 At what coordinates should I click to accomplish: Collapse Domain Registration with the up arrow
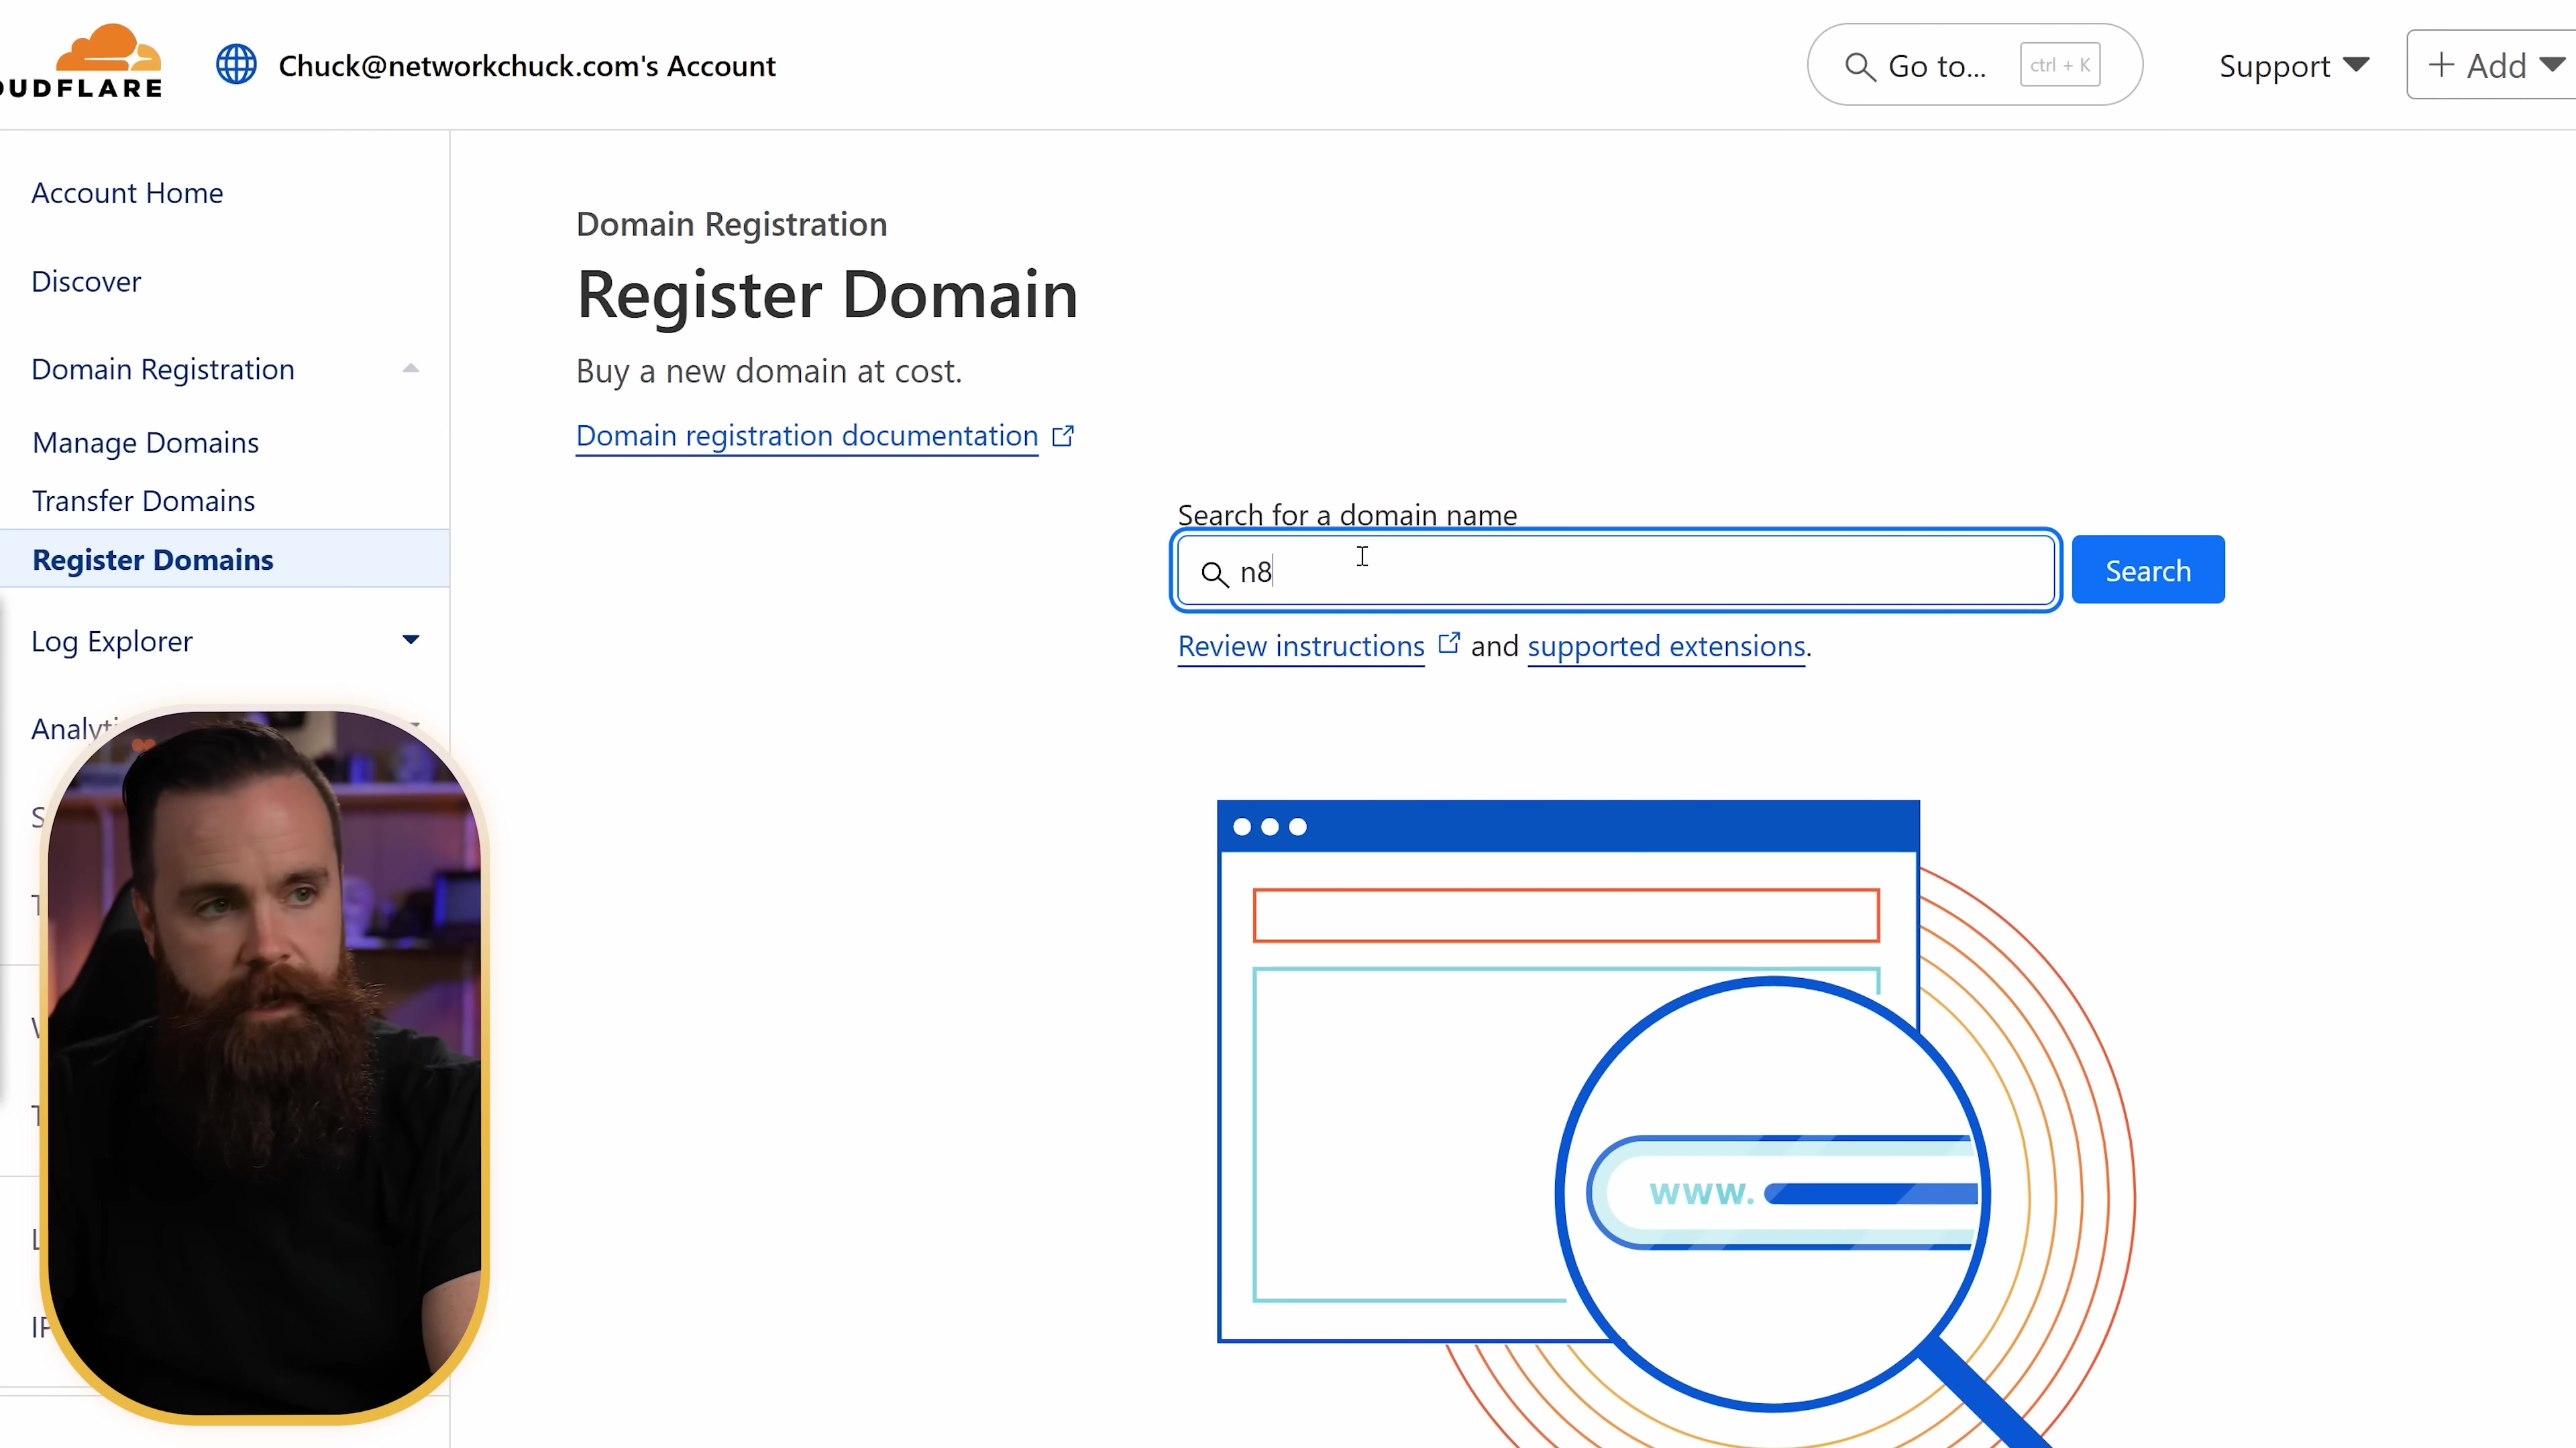click(x=410, y=369)
